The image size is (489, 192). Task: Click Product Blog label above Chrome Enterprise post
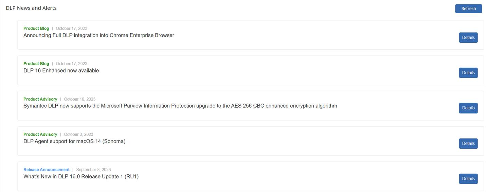[x=36, y=28]
